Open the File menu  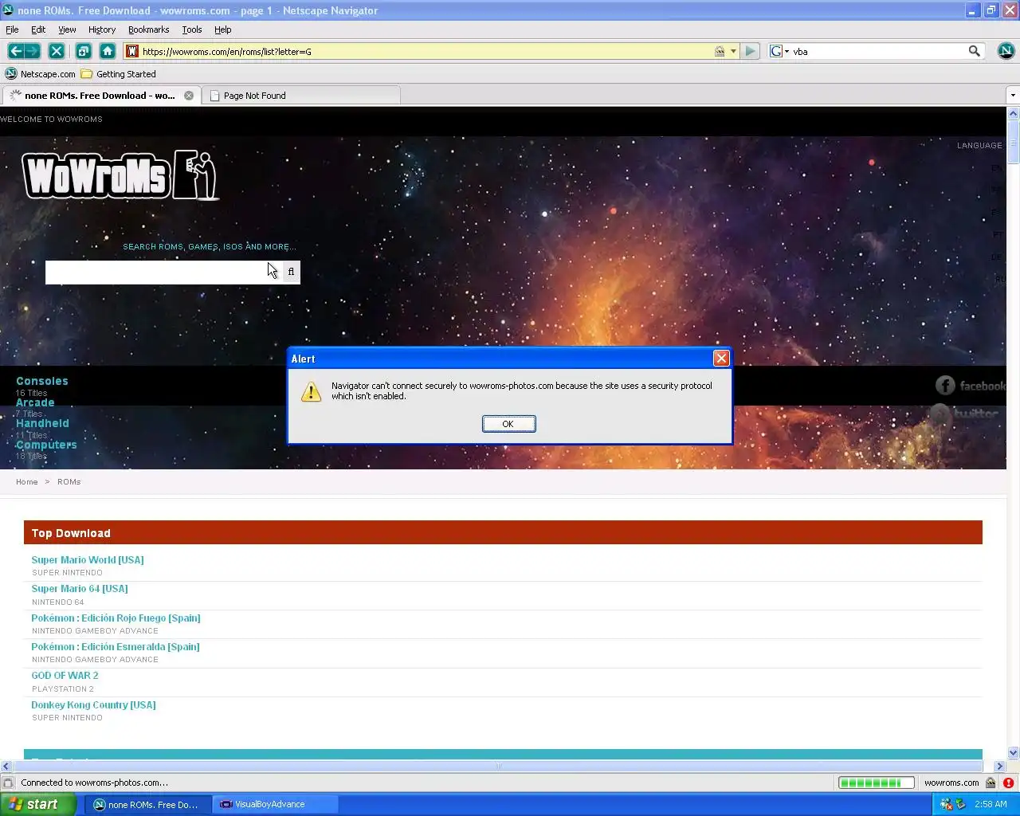pos(12,29)
